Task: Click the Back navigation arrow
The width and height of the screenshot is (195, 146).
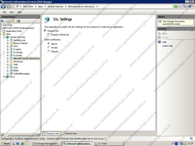Action: point(3,7)
